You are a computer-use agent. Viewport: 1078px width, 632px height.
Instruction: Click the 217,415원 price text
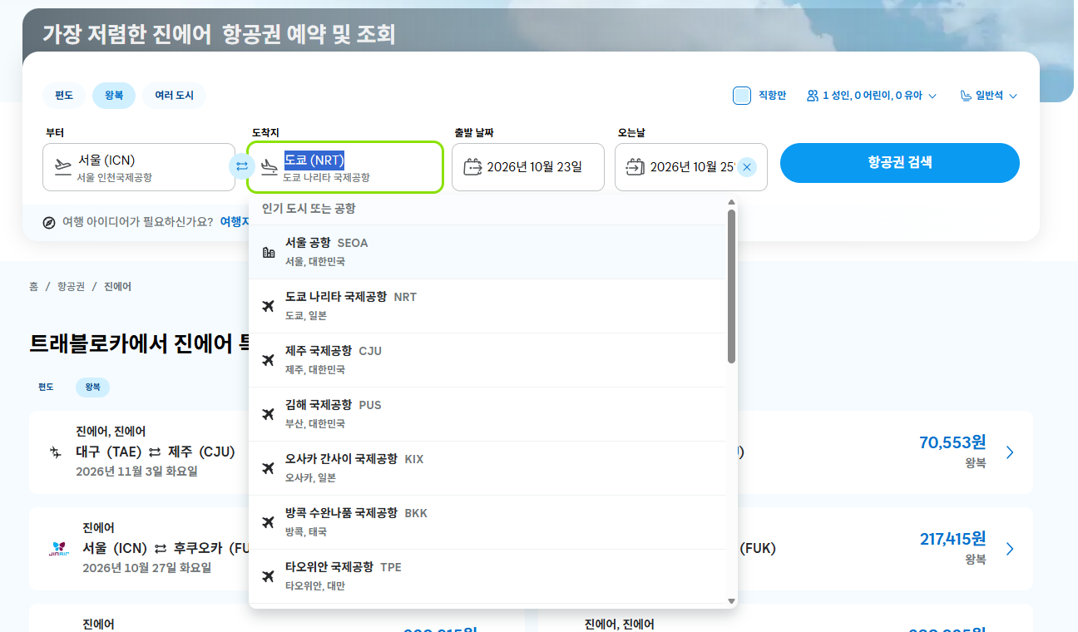952,539
